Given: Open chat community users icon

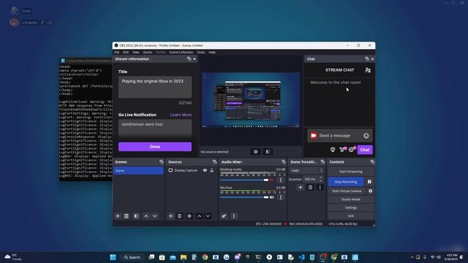Looking at the screenshot, I should (368, 70).
